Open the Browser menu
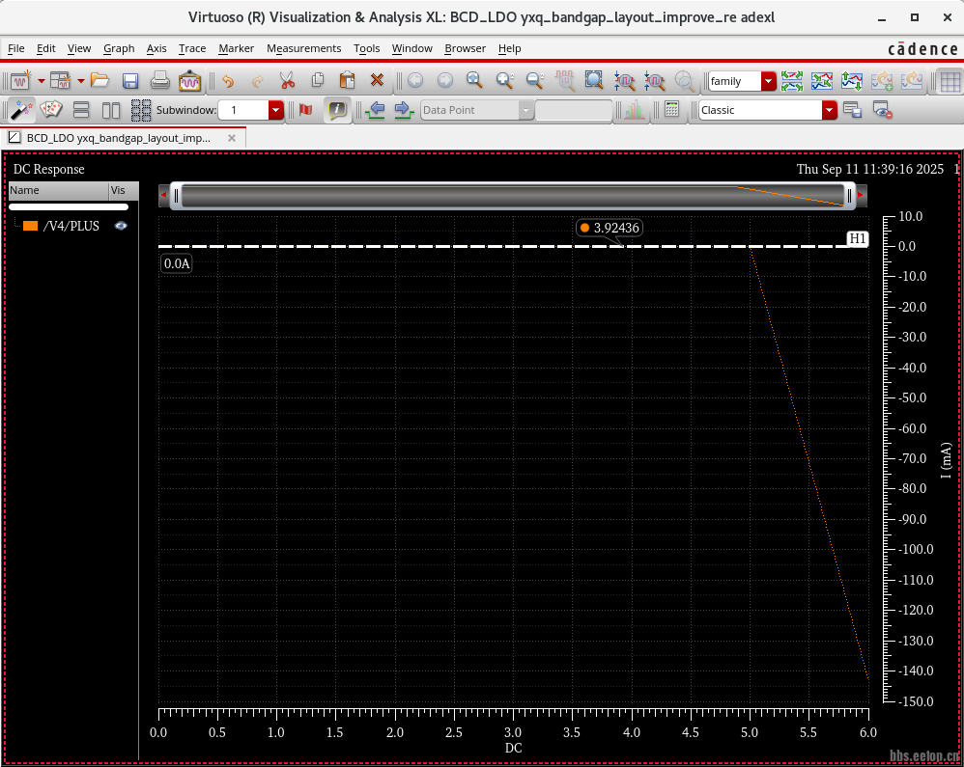The height and width of the screenshot is (767, 964). pyautogui.click(x=465, y=48)
